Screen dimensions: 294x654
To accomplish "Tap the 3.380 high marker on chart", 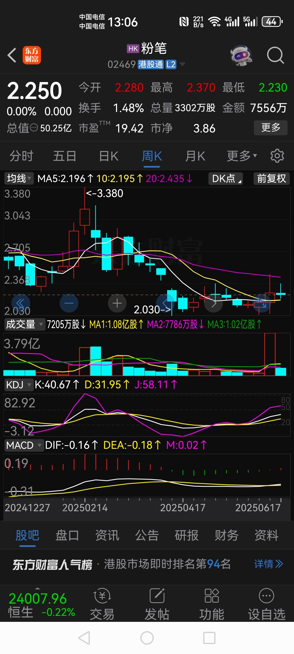I will (105, 193).
